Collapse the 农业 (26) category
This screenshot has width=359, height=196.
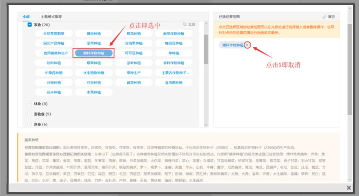coord(30,25)
